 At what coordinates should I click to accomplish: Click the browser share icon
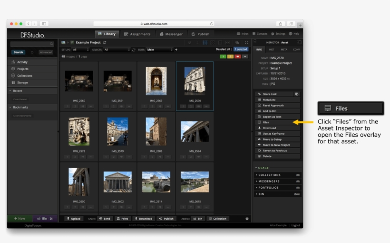tap(281, 24)
